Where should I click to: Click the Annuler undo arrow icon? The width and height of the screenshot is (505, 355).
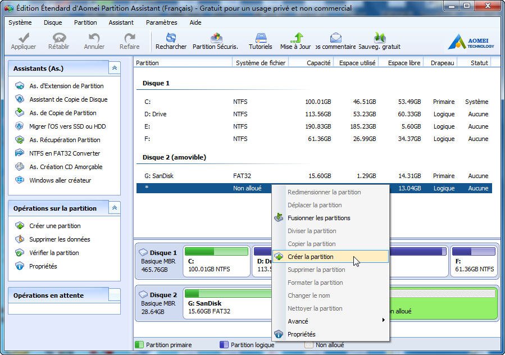(94, 38)
